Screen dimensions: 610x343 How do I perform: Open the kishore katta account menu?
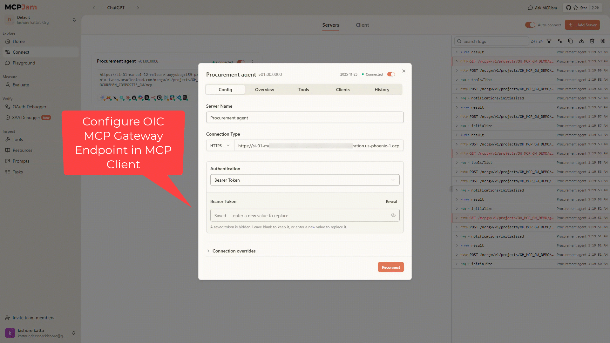[x=40, y=333]
